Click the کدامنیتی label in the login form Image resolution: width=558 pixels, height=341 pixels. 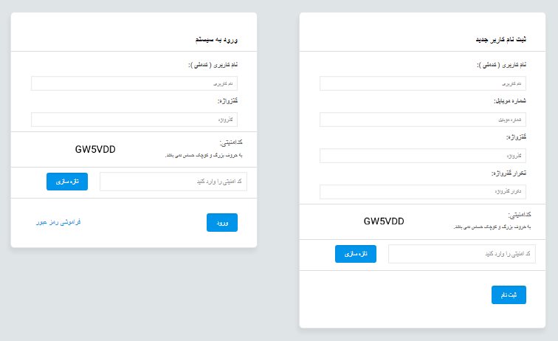point(231,142)
